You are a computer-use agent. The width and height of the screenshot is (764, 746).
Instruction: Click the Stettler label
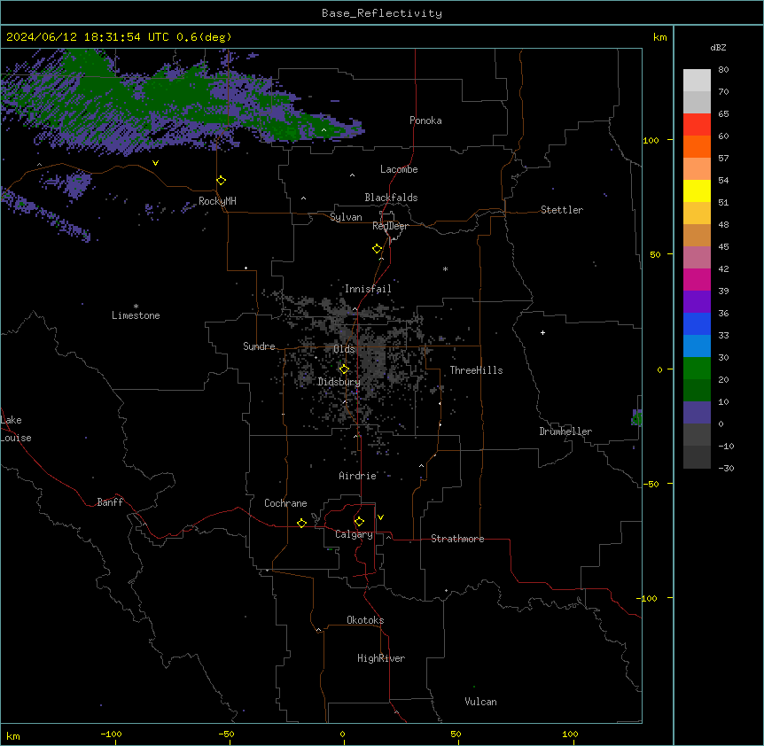(x=562, y=210)
